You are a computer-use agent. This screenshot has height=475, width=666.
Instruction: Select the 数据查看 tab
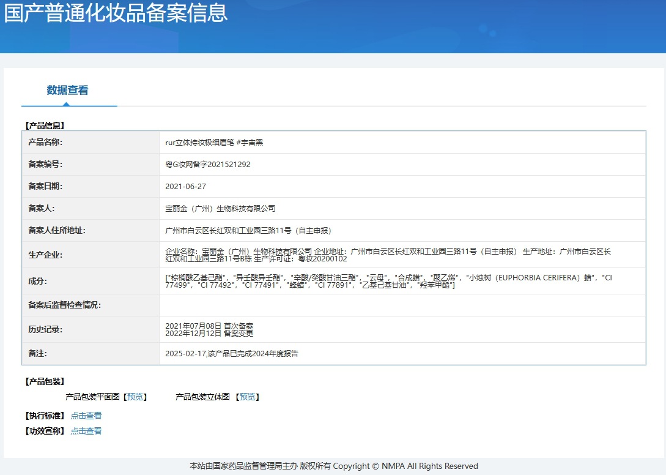pyautogui.click(x=67, y=90)
